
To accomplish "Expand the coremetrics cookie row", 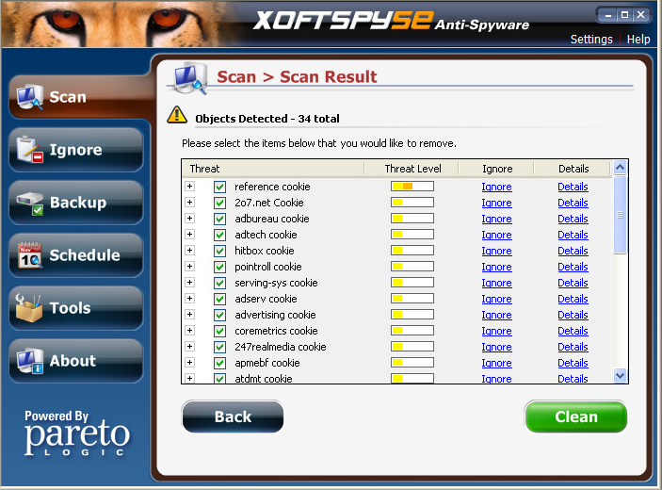I will coord(189,331).
